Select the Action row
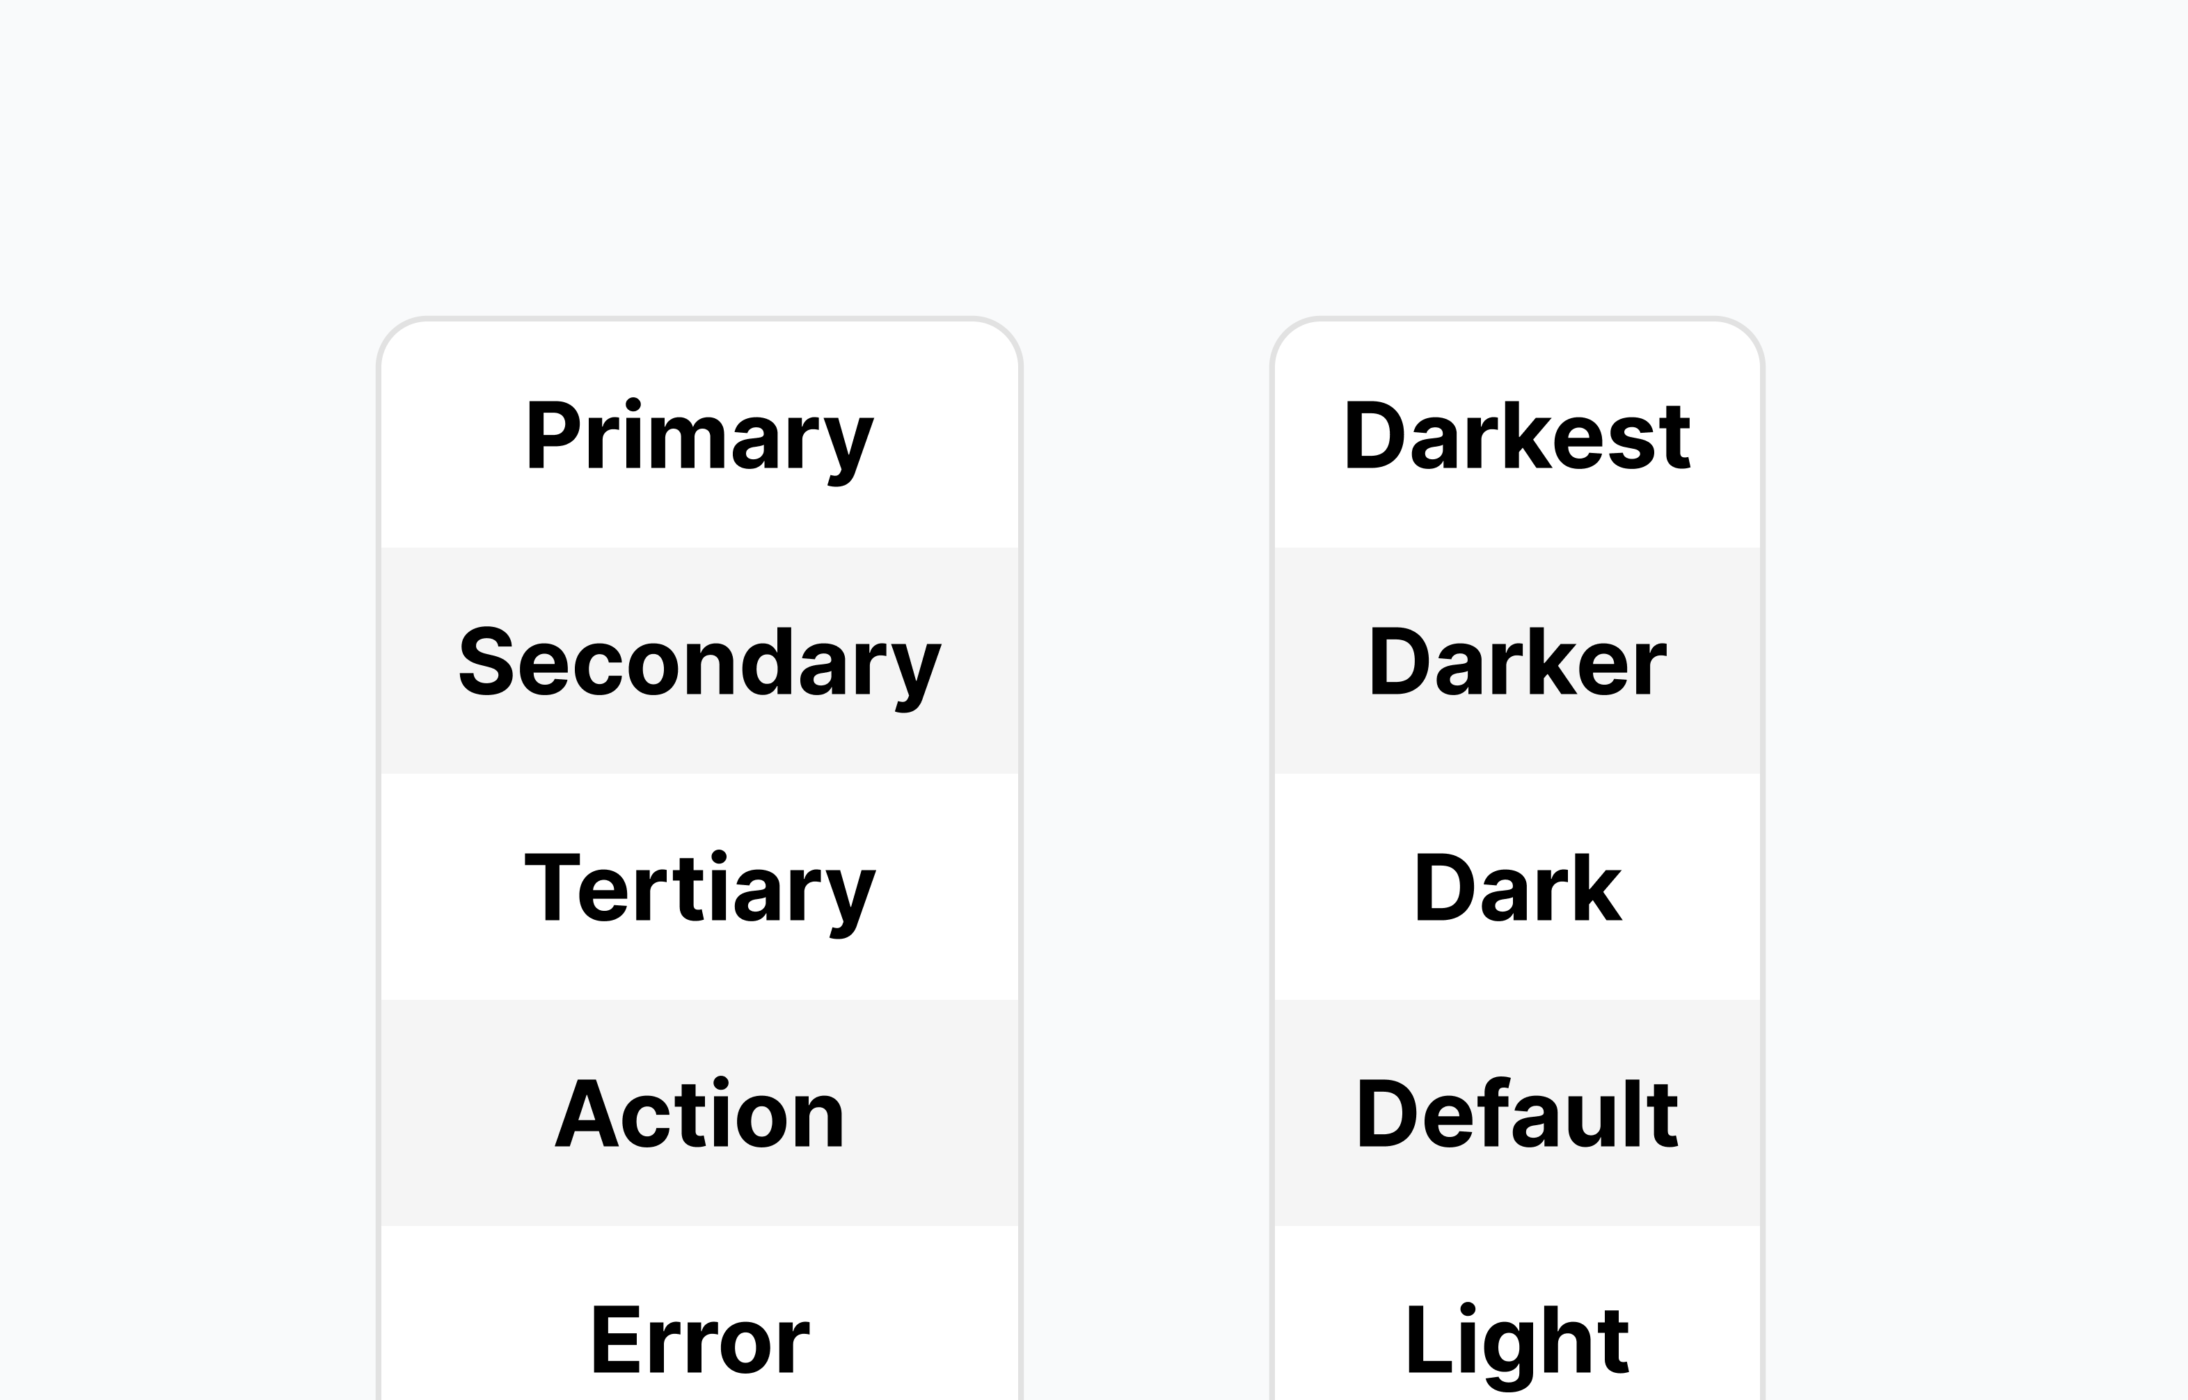This screenshot has height=1400, width=2188. [x=699, y=1113]
